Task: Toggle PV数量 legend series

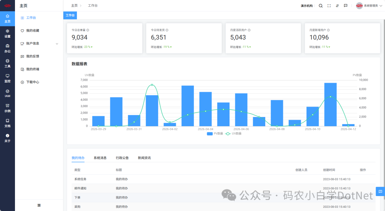Action: (215, 133)
